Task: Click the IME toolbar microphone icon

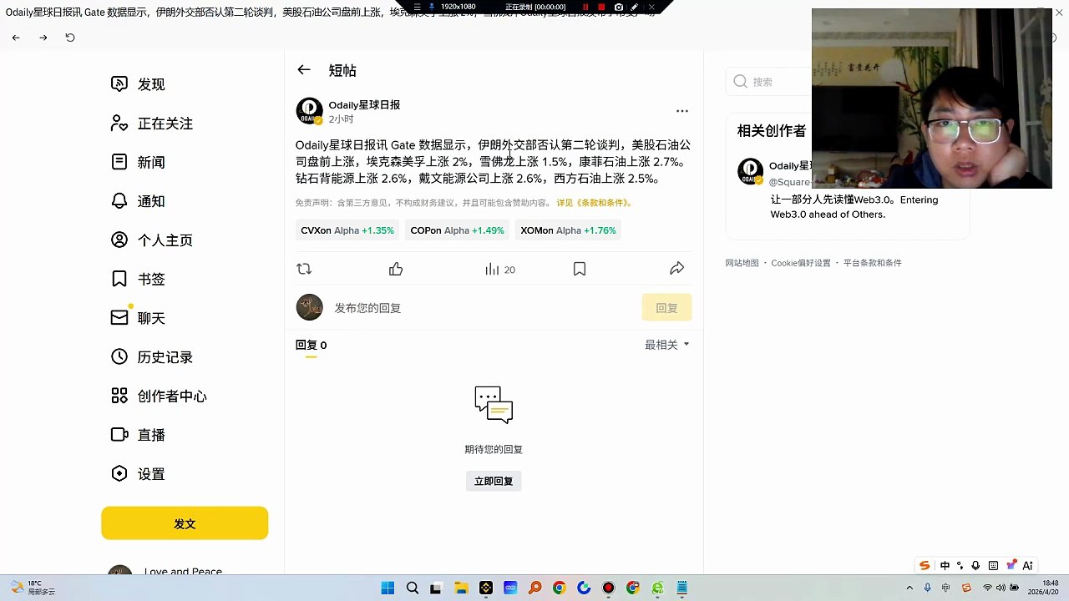Action: [975, 565]
